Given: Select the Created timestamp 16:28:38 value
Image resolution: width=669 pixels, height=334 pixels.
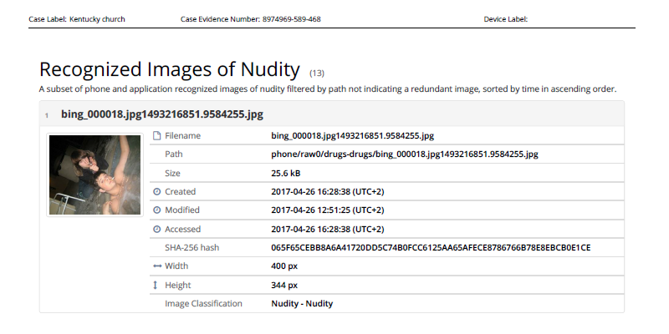Looking at the screenshot, I should pyautogui.click(x=327, y=192).
